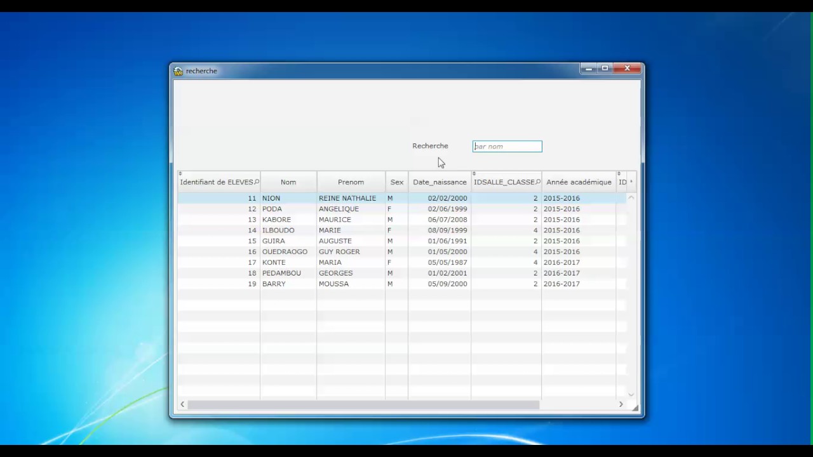Viewport: 813px width, 457px height.
Task: Minimize the recherche window
Action: point(589,69)
